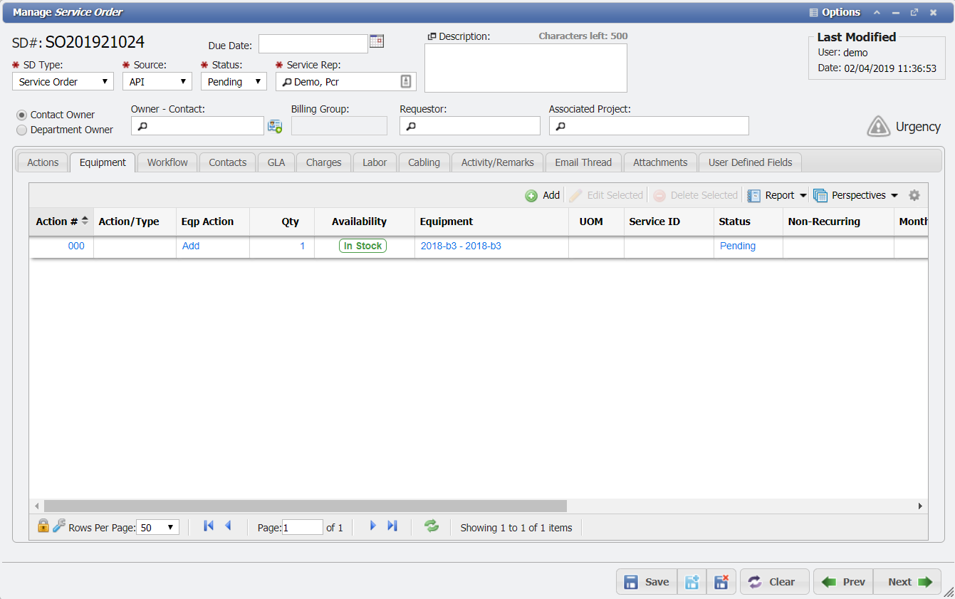Click the 2018-b3 equipment link

[461, 246]
